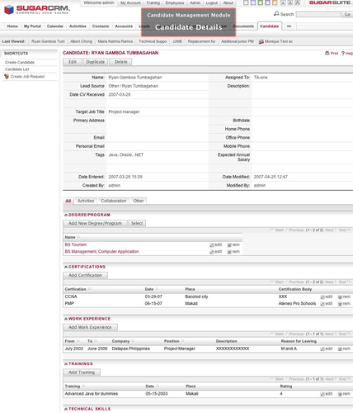Click the Duplicate button
This screenshot has height=413, width=353.
point(96,62)
